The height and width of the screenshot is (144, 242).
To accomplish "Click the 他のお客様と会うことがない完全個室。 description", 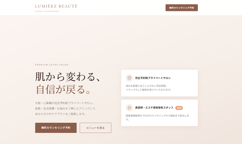I will point(146,86).
